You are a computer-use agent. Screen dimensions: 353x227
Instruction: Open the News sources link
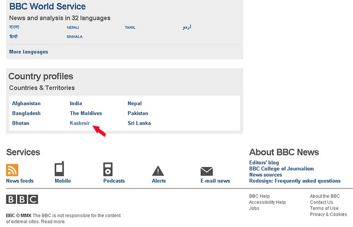point(266,175)
